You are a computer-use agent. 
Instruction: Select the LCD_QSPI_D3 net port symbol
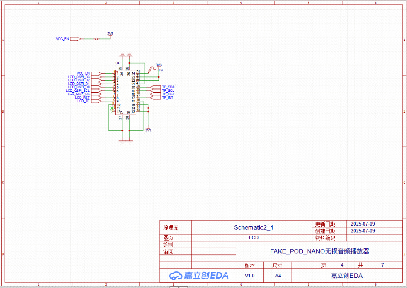click(96, 76)
